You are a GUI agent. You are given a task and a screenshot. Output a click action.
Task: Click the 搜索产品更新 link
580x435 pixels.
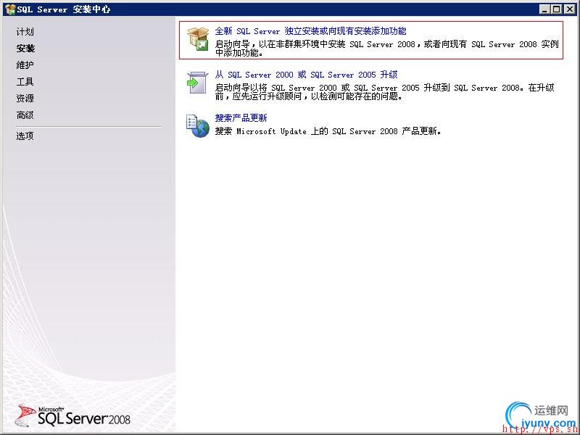click(241, 118)
